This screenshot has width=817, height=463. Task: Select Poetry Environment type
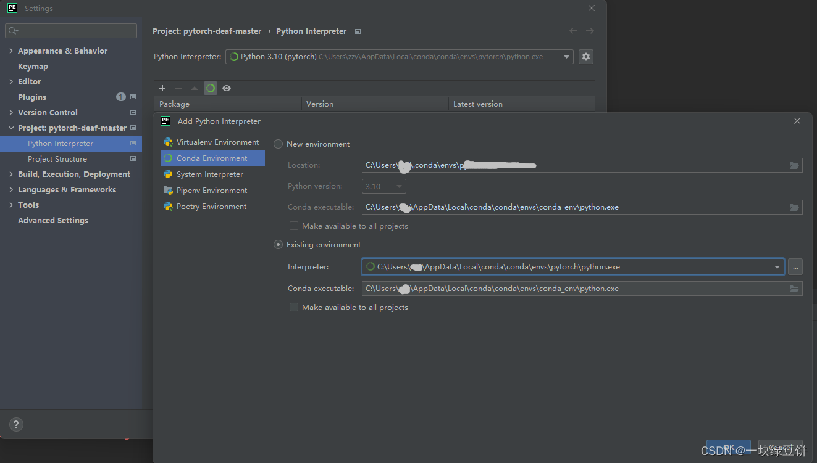click(212, 207)
